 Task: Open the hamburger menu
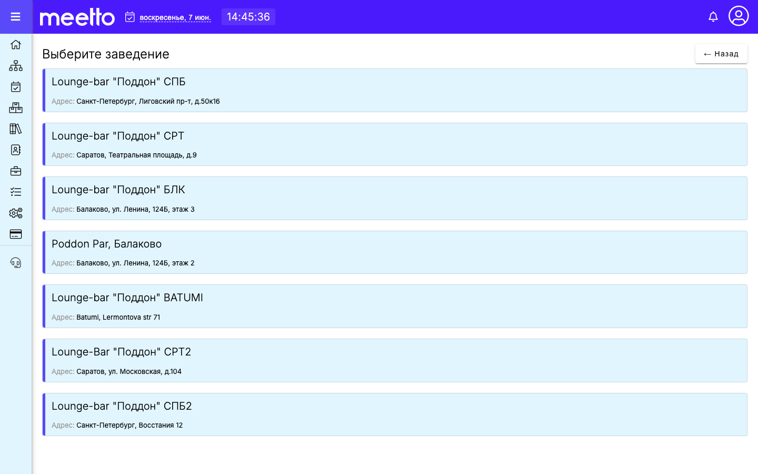(16, 17)
